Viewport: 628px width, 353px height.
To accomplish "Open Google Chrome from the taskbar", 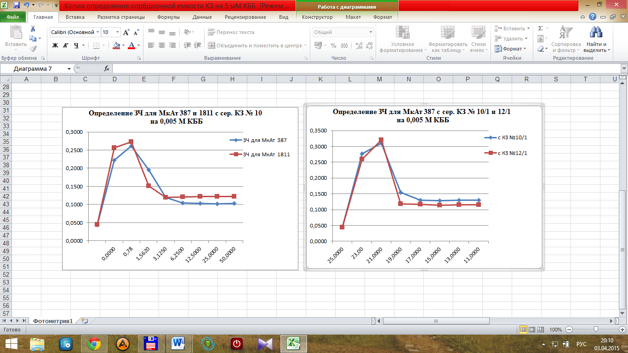I will (94, 343).
